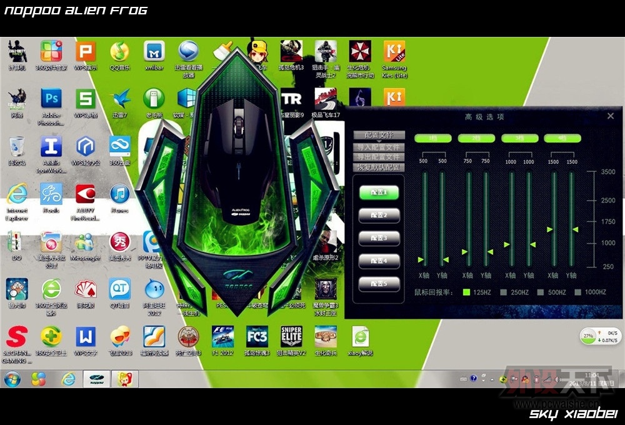Open the WPS文字 desktop shortcut

pyautogui.click(x=85, y=341)
